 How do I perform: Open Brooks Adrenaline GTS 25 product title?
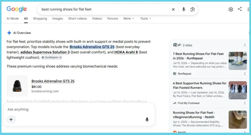[x=53, y=81]
